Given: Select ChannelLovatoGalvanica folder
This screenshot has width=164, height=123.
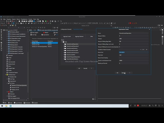Looking at the screenshot, I should coord(72,48).
